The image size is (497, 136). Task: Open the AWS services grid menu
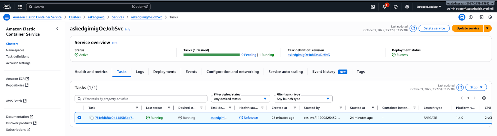tap(20, 6)
